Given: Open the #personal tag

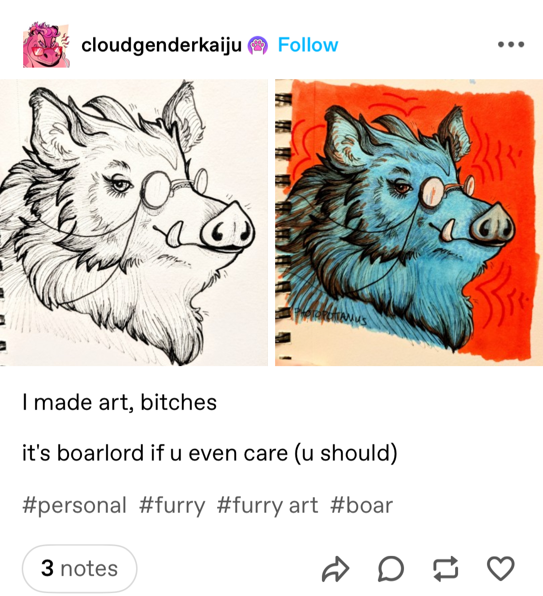Looking at the screenshot, I should tap(74, 506).
